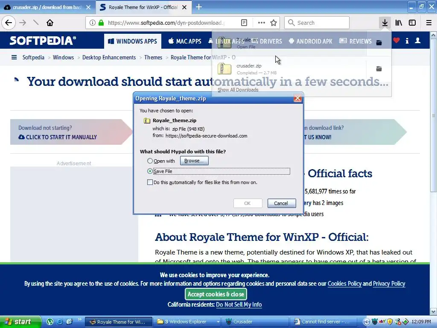Click Windows breadcrumb link

tap(63, 58)
